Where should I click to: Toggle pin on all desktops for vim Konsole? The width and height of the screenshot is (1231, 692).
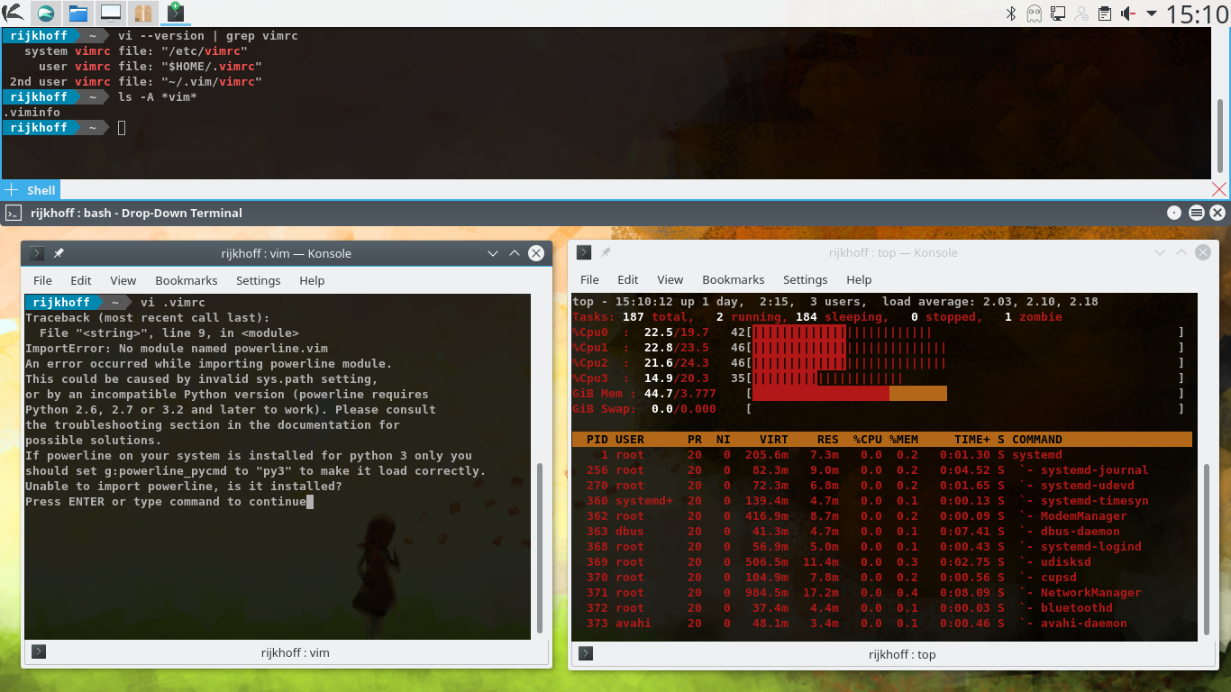[59, 253]
